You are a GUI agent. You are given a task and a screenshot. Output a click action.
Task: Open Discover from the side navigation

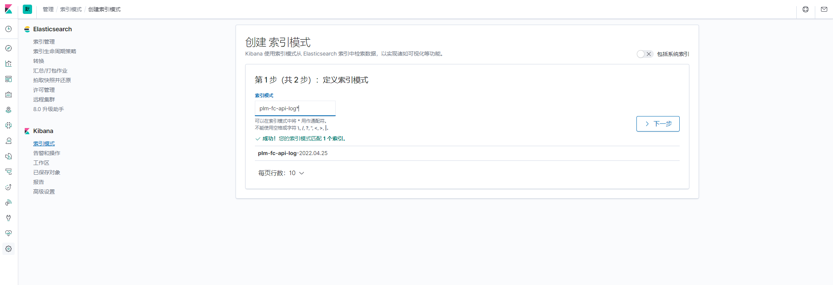click(x=8, y=48)
